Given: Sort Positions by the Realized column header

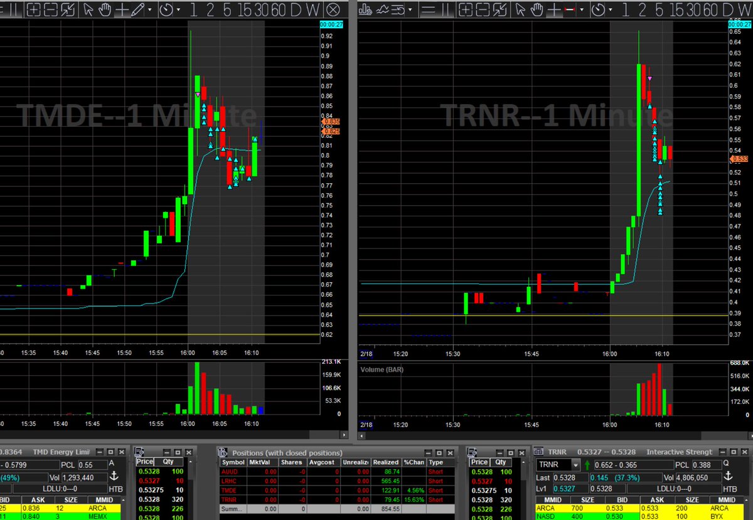Looking at the screenshot, I should coord(386,462).
